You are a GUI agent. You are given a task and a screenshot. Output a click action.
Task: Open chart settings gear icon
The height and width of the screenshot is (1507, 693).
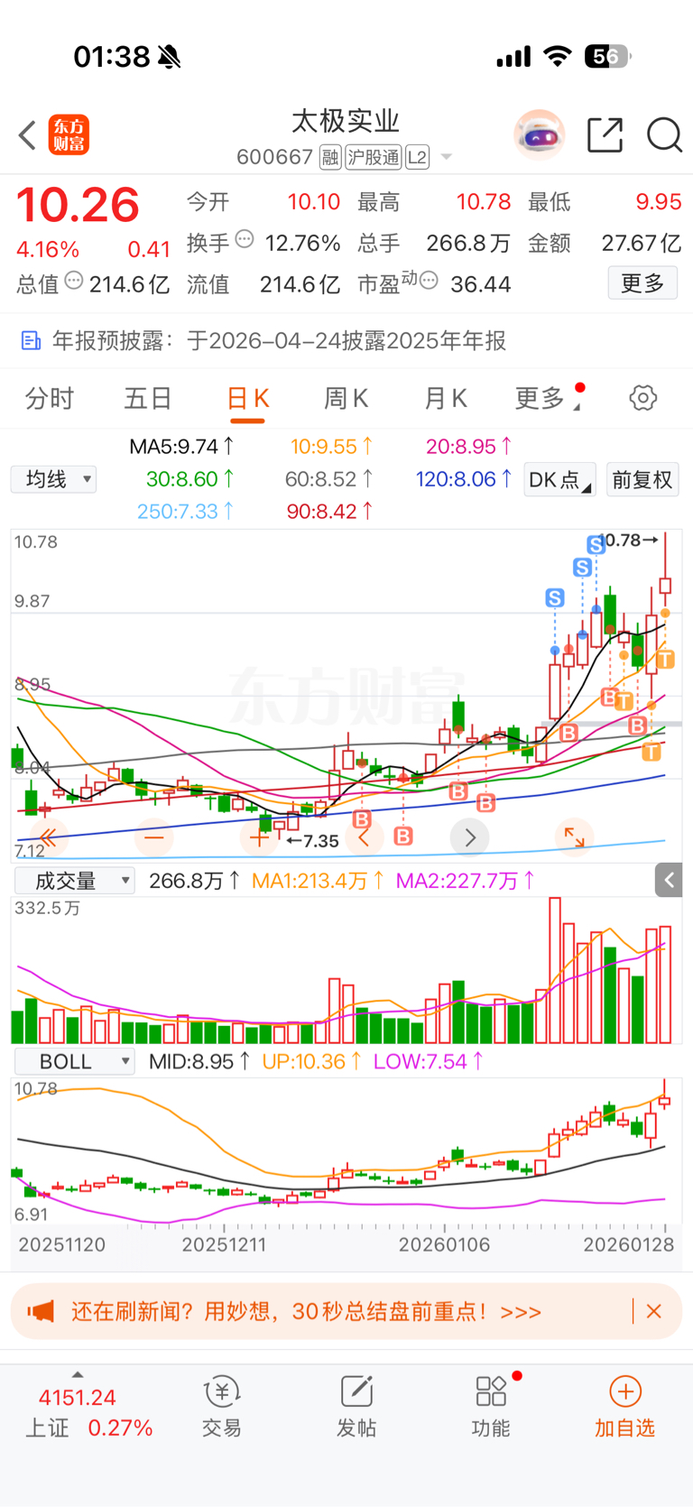click(x=643, y=398)
